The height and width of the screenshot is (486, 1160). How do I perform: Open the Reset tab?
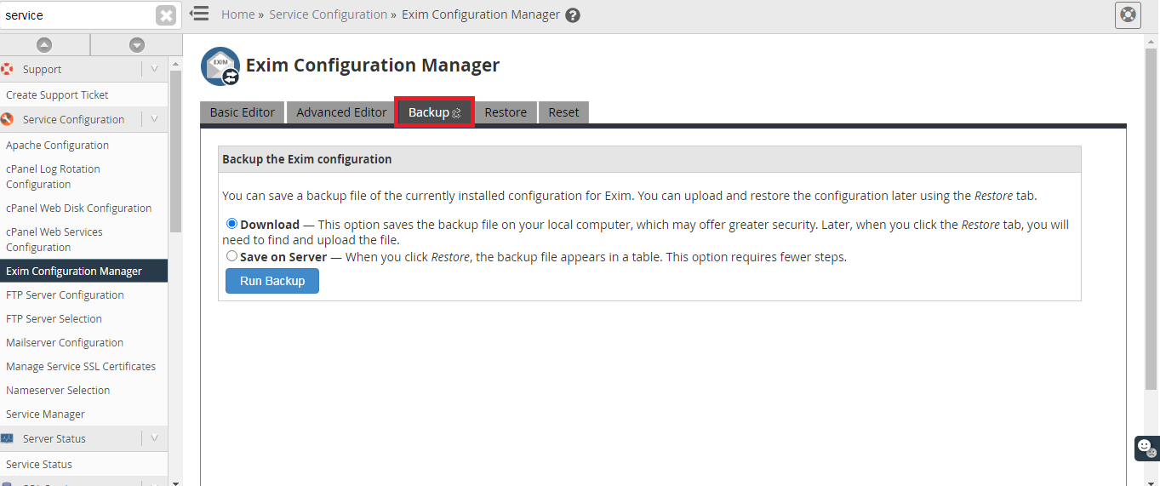point(563,112)
